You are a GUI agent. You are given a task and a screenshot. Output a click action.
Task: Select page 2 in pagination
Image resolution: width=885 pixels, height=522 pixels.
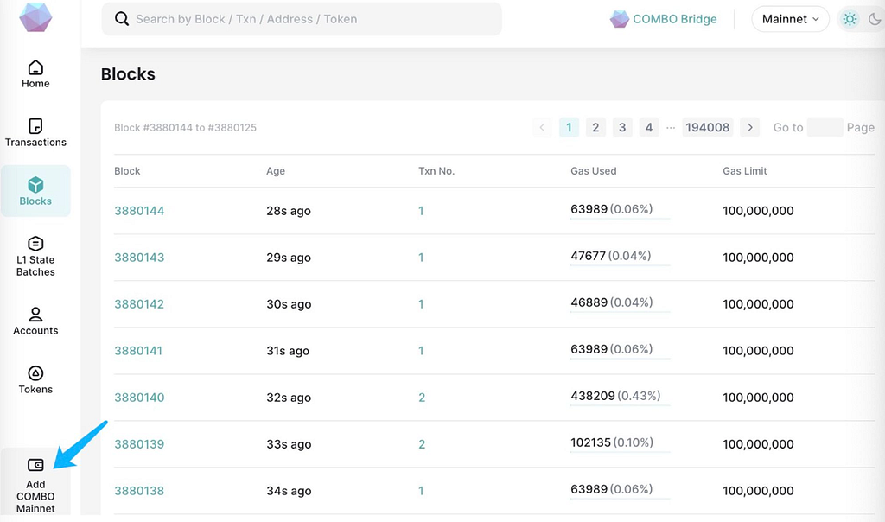(595, 128)
